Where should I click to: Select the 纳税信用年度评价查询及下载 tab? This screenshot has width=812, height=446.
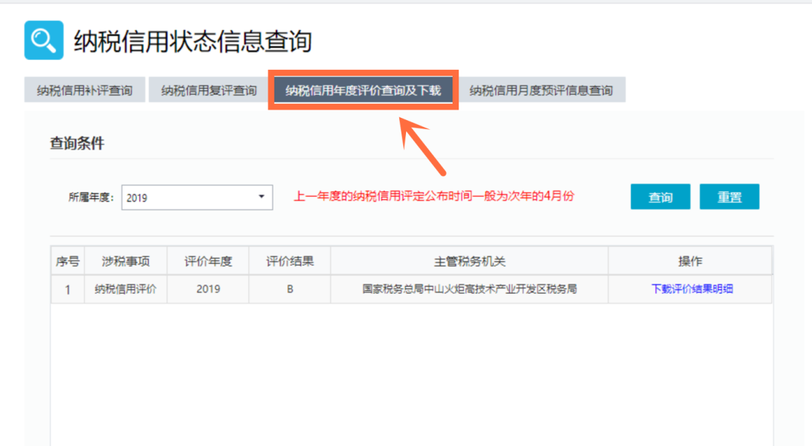click(x=363, y=90)
